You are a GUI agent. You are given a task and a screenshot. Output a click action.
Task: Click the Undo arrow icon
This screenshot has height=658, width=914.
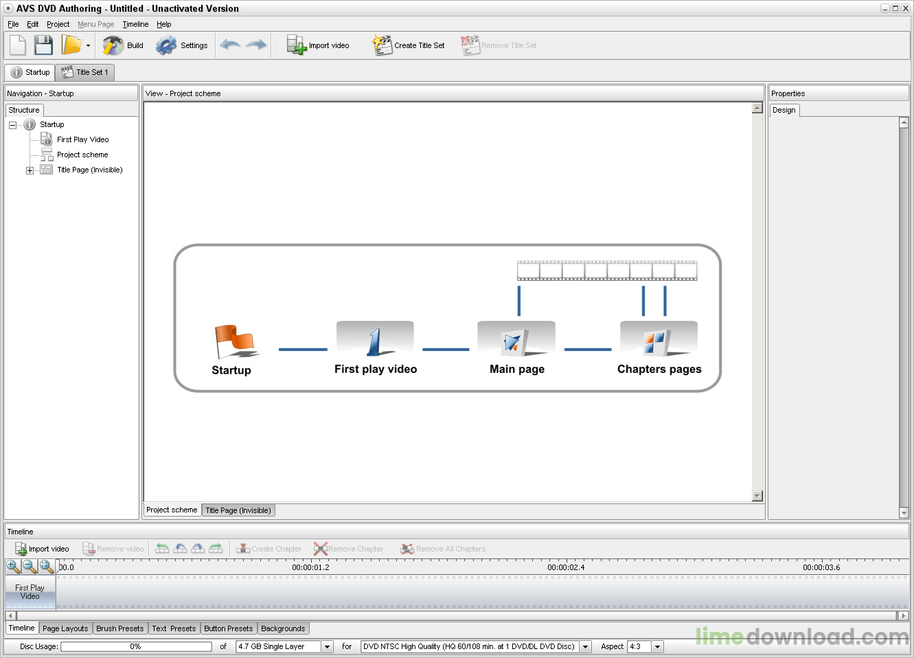(230, 45)
